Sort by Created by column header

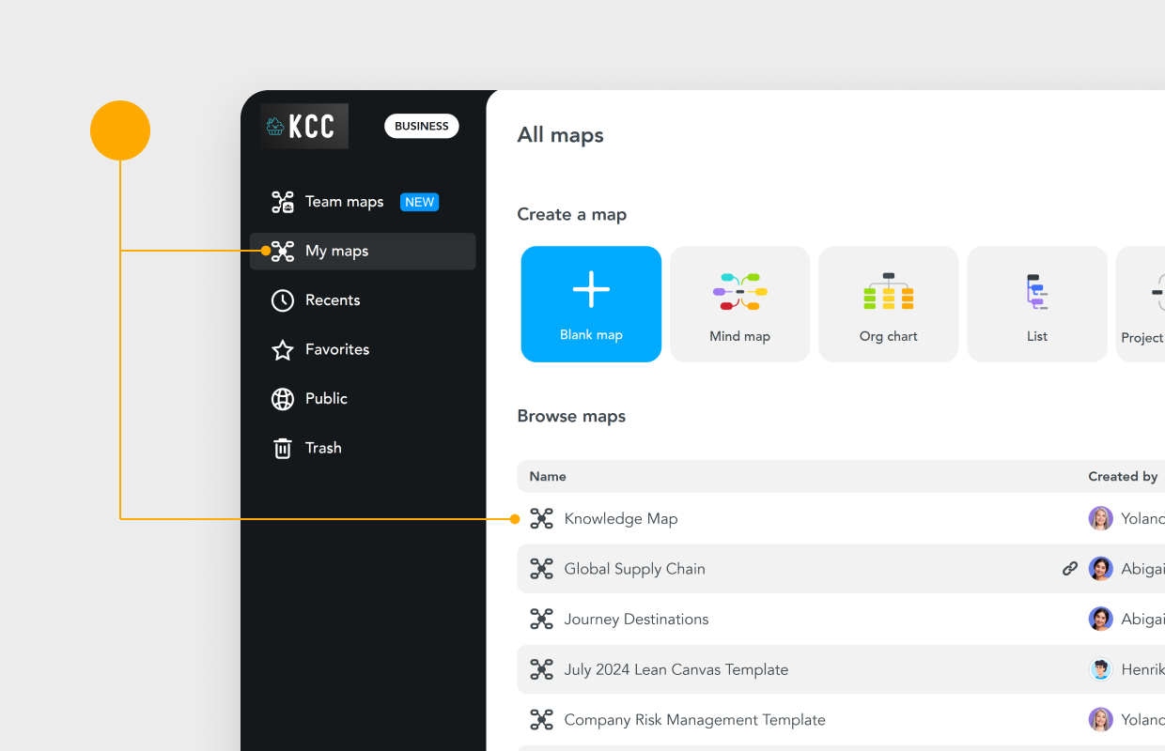(1123, 477)
